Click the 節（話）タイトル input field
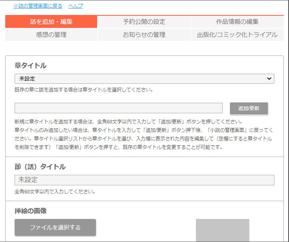The width and height of the screenshot is (289, 242). point(144,180)
